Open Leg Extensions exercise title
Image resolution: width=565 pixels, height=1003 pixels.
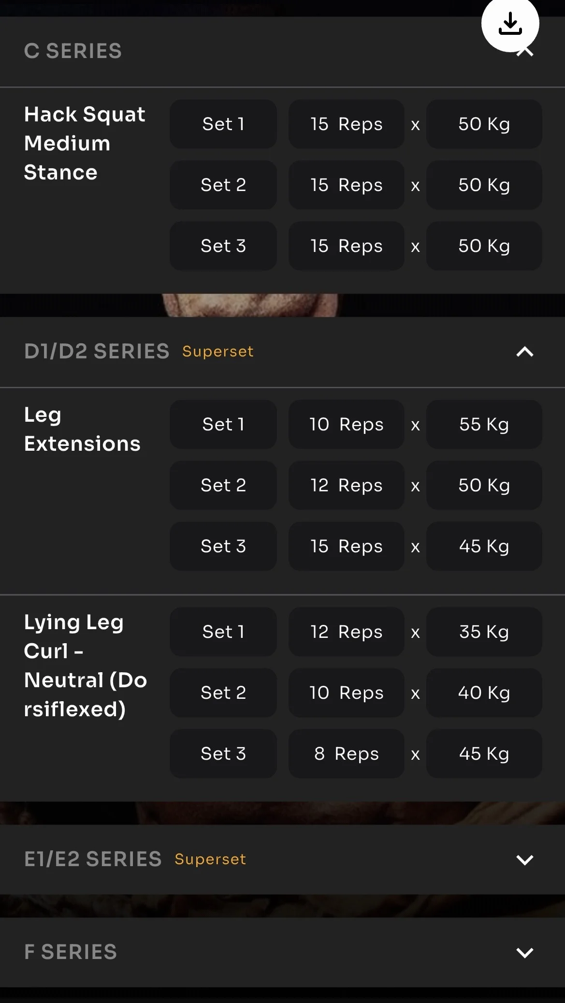[82, 429]
